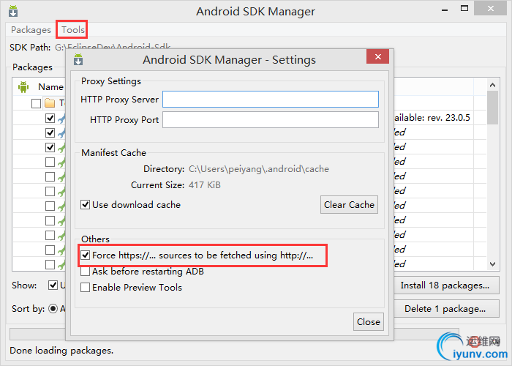The width and height of the screenshot is (512, 366).
Task: Minimize the Android SDK Manager window
Action: click(445, 10)
